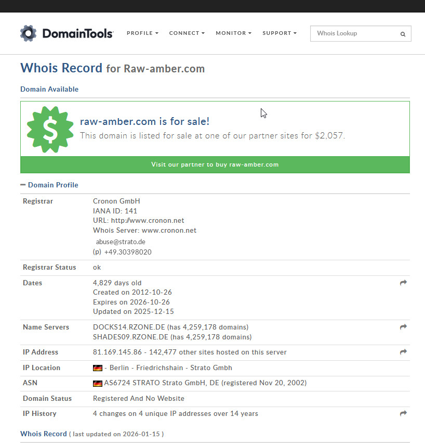Click the raw-amber.com is for sale heading
425x443 pixels.
[x=144, y=121]
